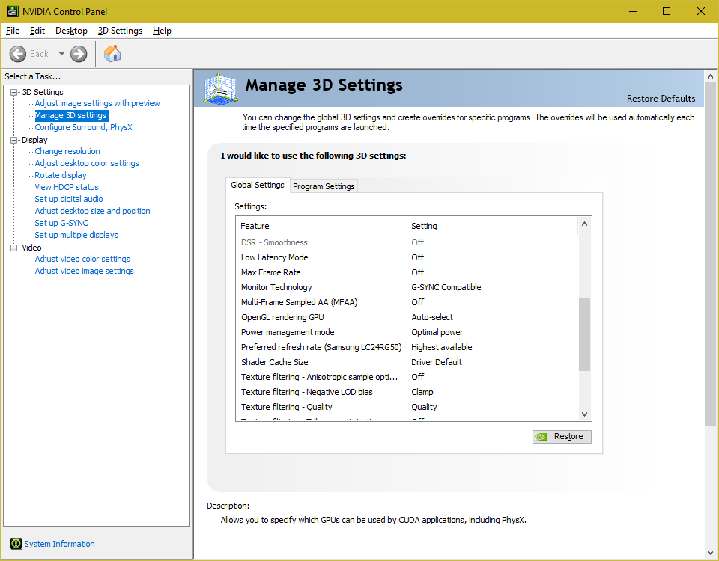Viewport: 719px width, 561px height.
Task: Select the Shader Cache Size row
Action: pos(407,362)
